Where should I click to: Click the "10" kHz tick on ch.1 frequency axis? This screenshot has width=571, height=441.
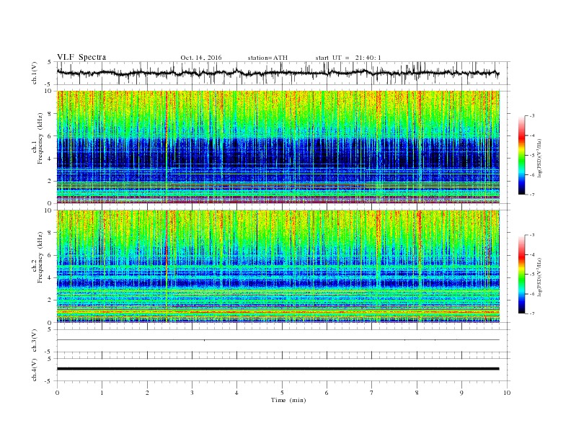tap(48, 92)
